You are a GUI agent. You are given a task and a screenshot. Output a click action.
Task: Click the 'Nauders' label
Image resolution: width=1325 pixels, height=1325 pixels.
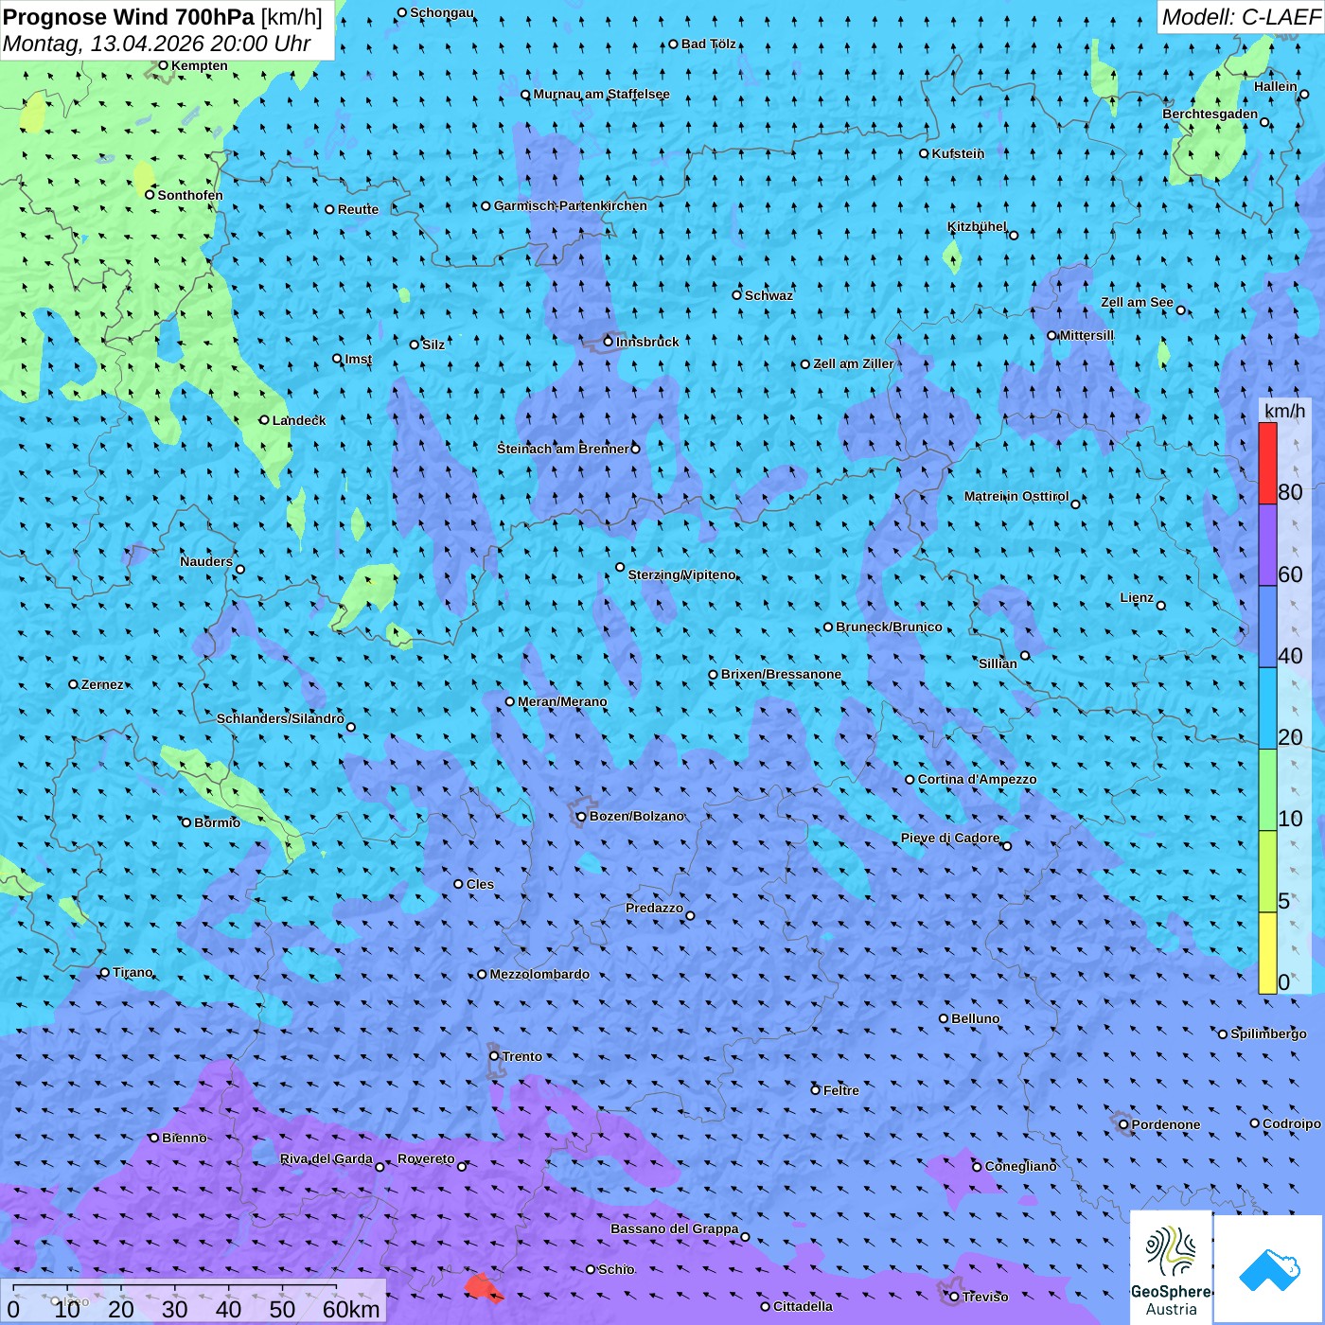[x=206, y=561]
